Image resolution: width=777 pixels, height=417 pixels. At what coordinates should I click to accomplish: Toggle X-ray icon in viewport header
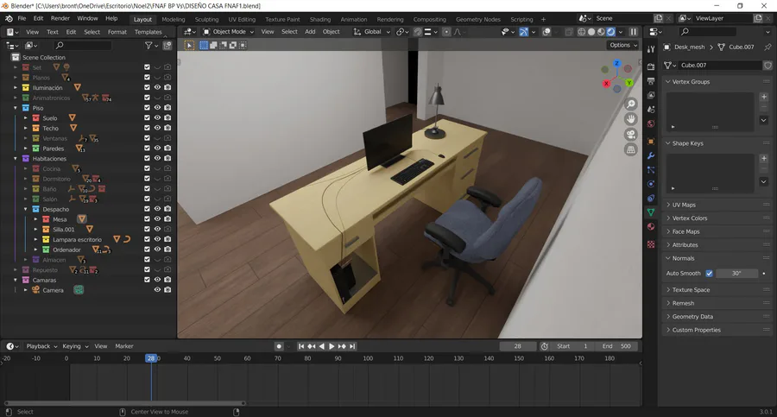569,32
